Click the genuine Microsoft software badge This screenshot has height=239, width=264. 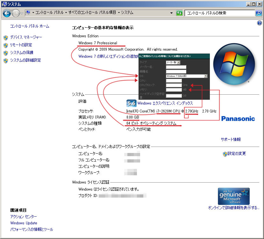coord(234,196)
